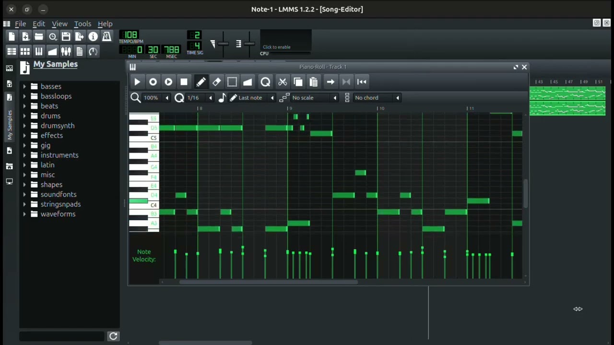Open My Presets sidebar tab

coord(9,151)
